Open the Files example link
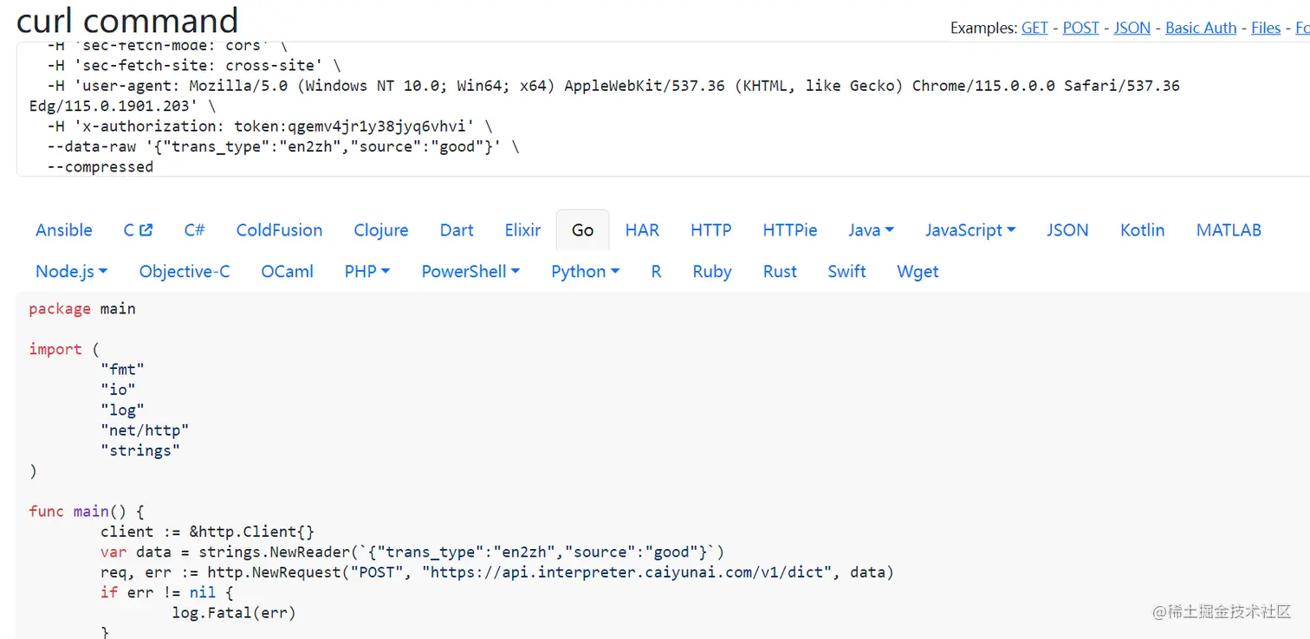Screen dimensions: 1310x639 1265,28
